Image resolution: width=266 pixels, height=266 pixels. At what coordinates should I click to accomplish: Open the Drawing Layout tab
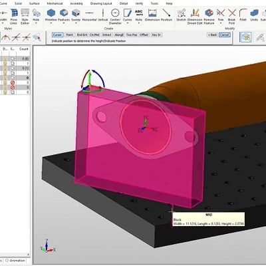[101, 3]
